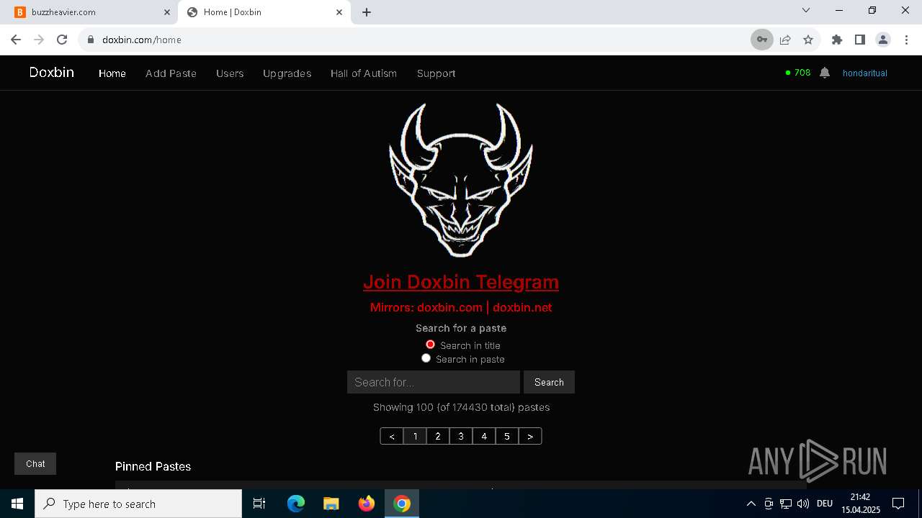Click the green 708 online counter
This screenshot has width=922, height=518.
798,73
